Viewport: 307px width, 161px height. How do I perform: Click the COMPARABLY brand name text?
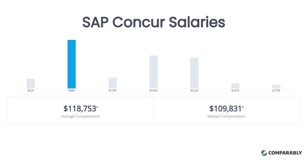pyautogui.click(x=285, y=153)
